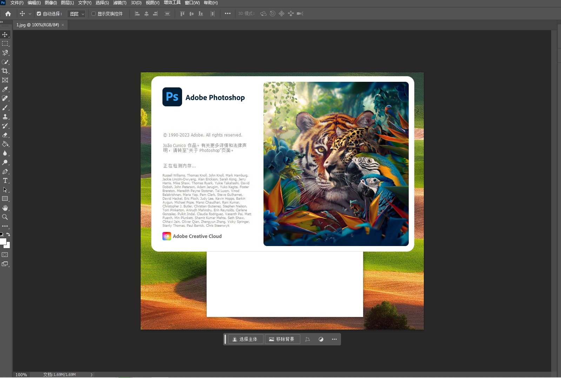
Task: Select the Clone Stamp tool
Action: (5, 117)
